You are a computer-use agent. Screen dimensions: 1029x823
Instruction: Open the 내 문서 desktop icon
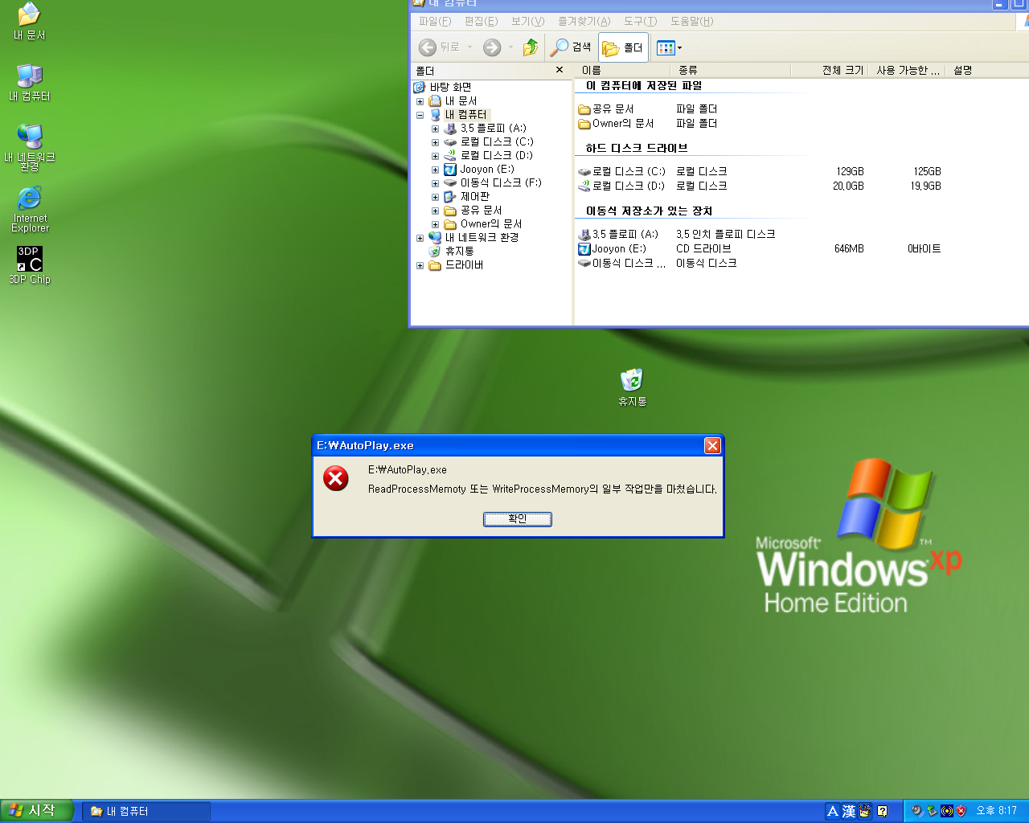29,22
